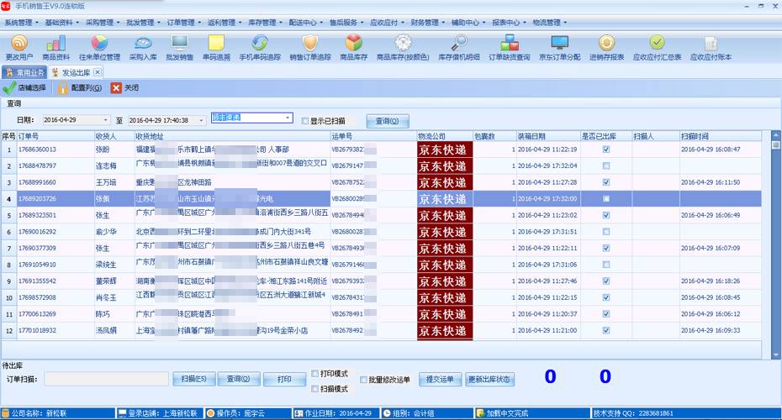Click the lower 查询(Q) button near 打印

pos(239,379)
